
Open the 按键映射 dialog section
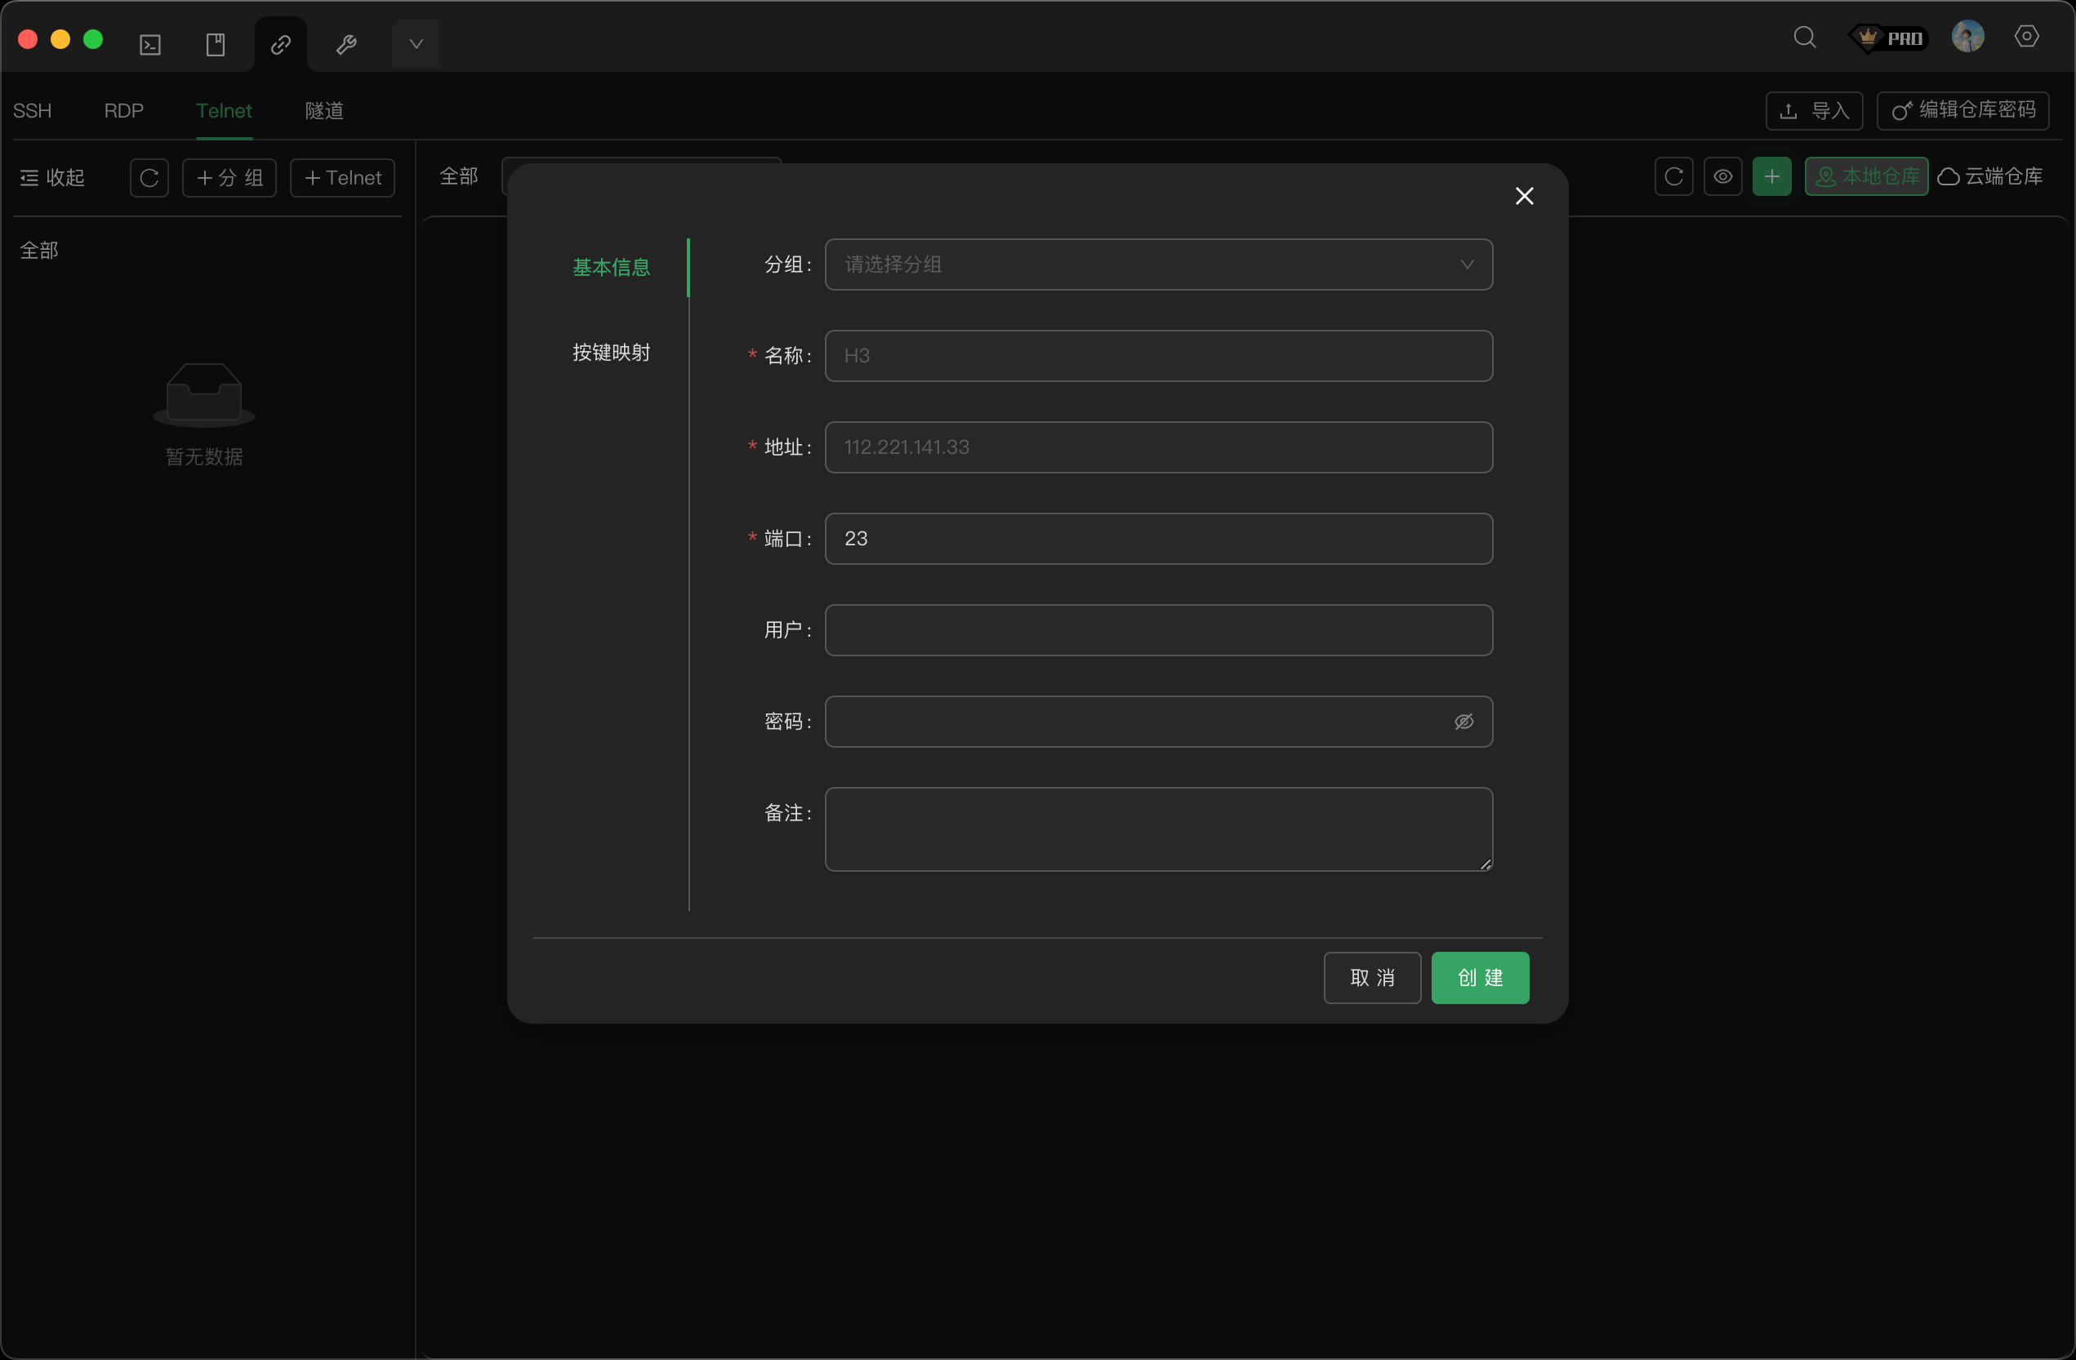tap(612, 351)
